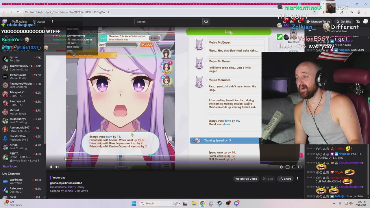Viewport: 370px width, 208px height.
Task: Open the Jynxzi channel in sidebar
Action: coord(23,59)
